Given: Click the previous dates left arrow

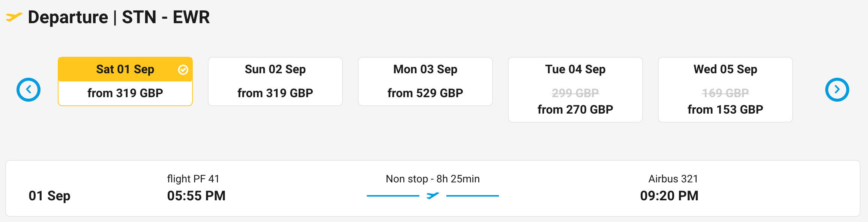Looking at the screenshot, I should click(29, 90).
